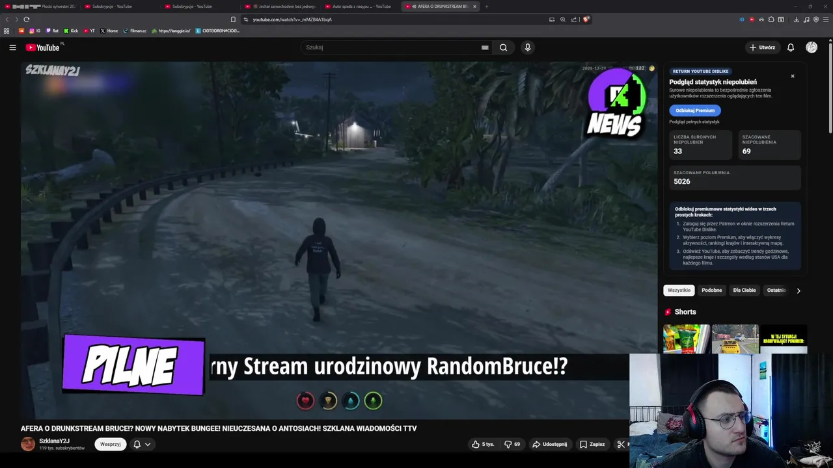833x468 pixels.
Task: Open the first Shorts thumbnail
Action: click(x=687, y=339)
